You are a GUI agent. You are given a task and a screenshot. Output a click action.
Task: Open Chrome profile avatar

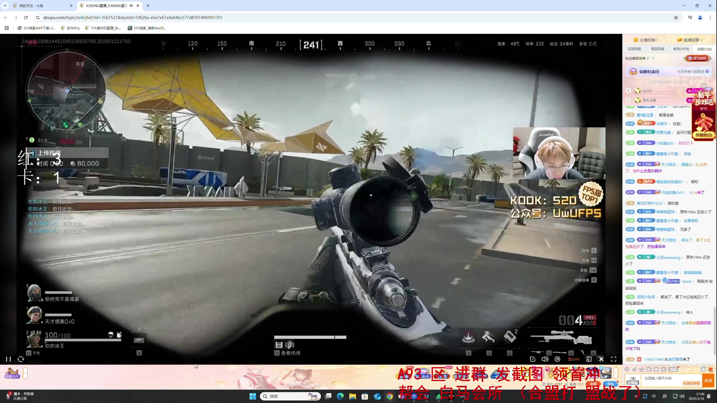tap(700, 18)
